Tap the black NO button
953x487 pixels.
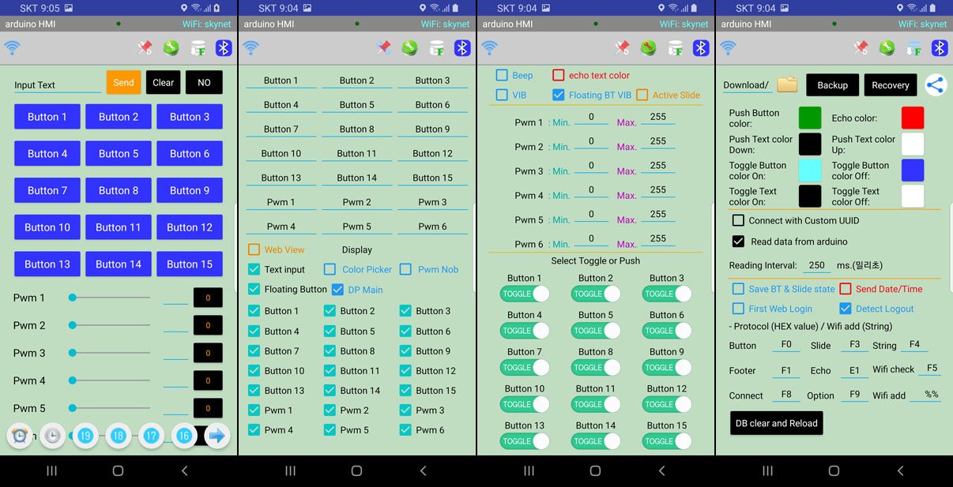point(204,82)
